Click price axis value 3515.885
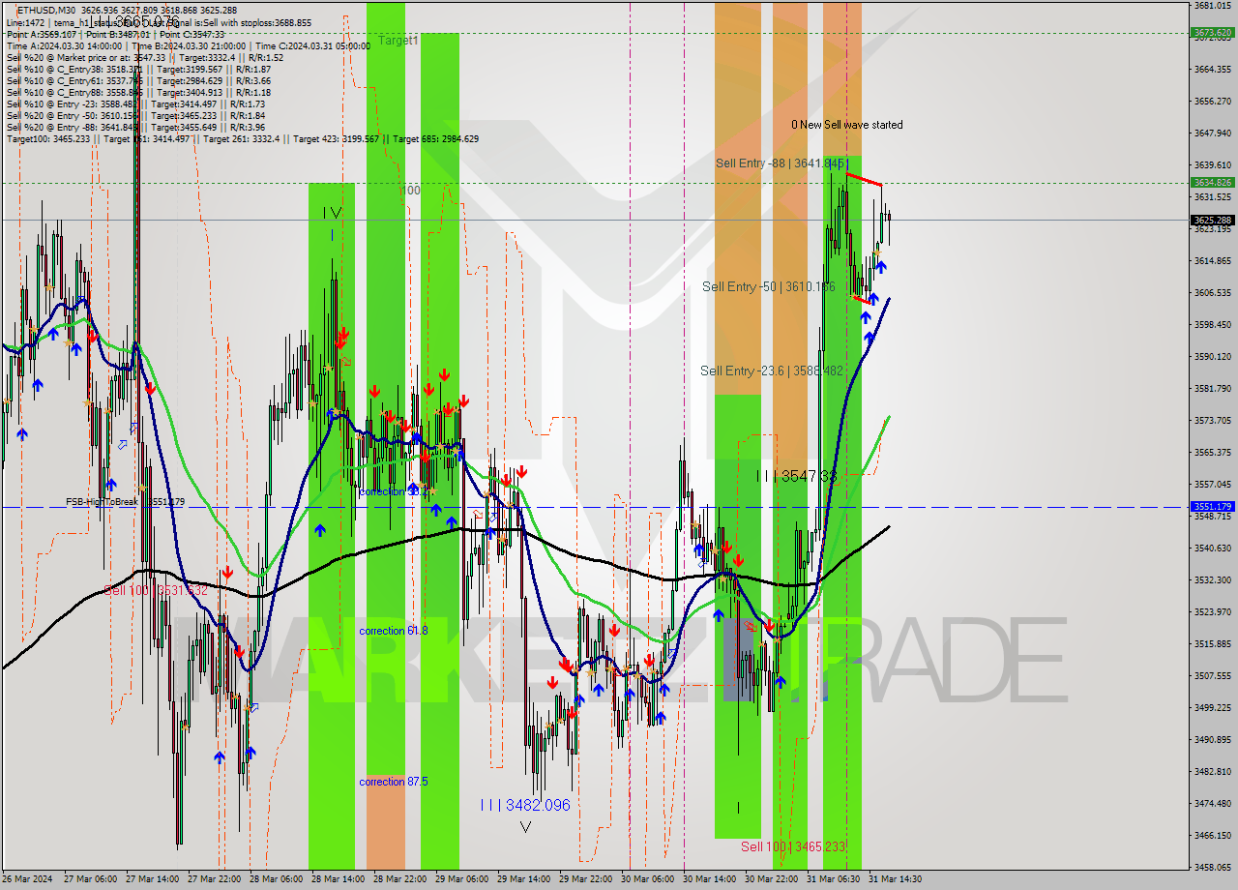Image resolution: width=1238 pixels, height=890 pixels. [1213, 643]
